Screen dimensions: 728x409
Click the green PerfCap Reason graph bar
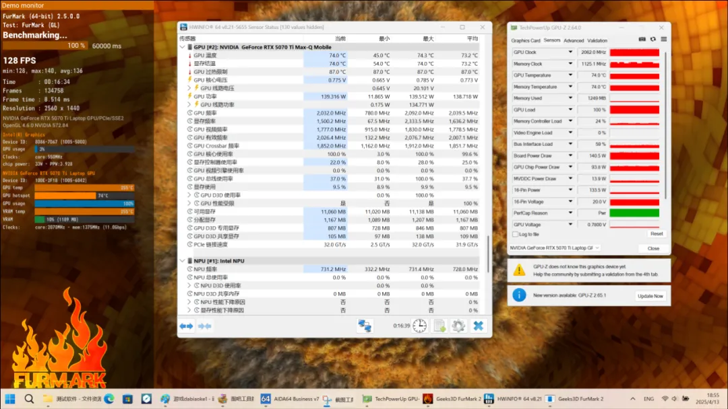coord(634,213)
